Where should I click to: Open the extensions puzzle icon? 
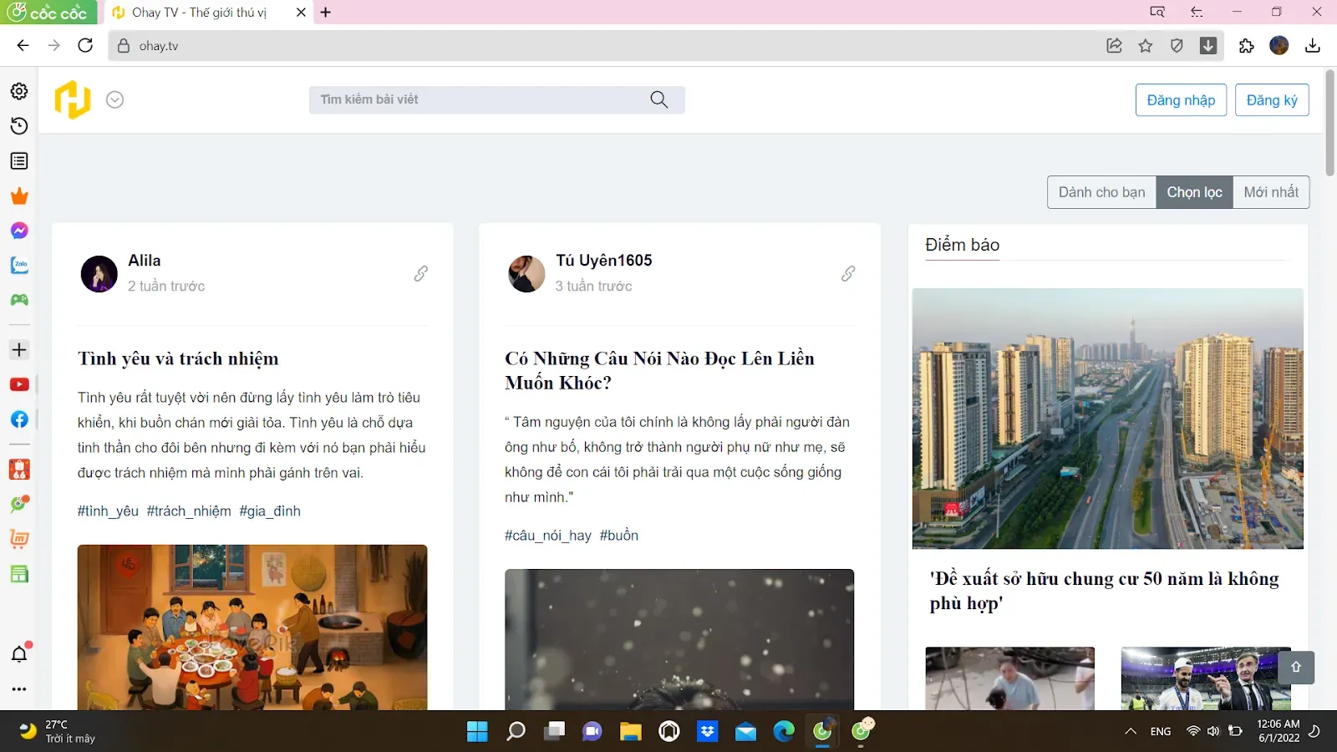pos(1246,46)
